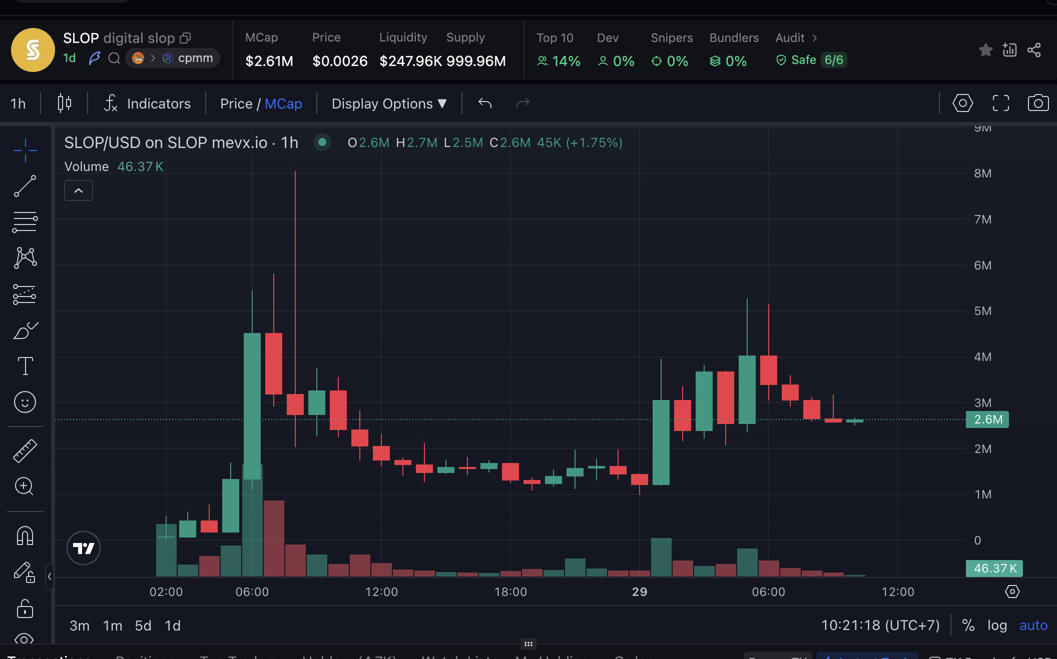Undo the last chart action
Viewport: 1057px width, 659px height.
pos(485,103)
